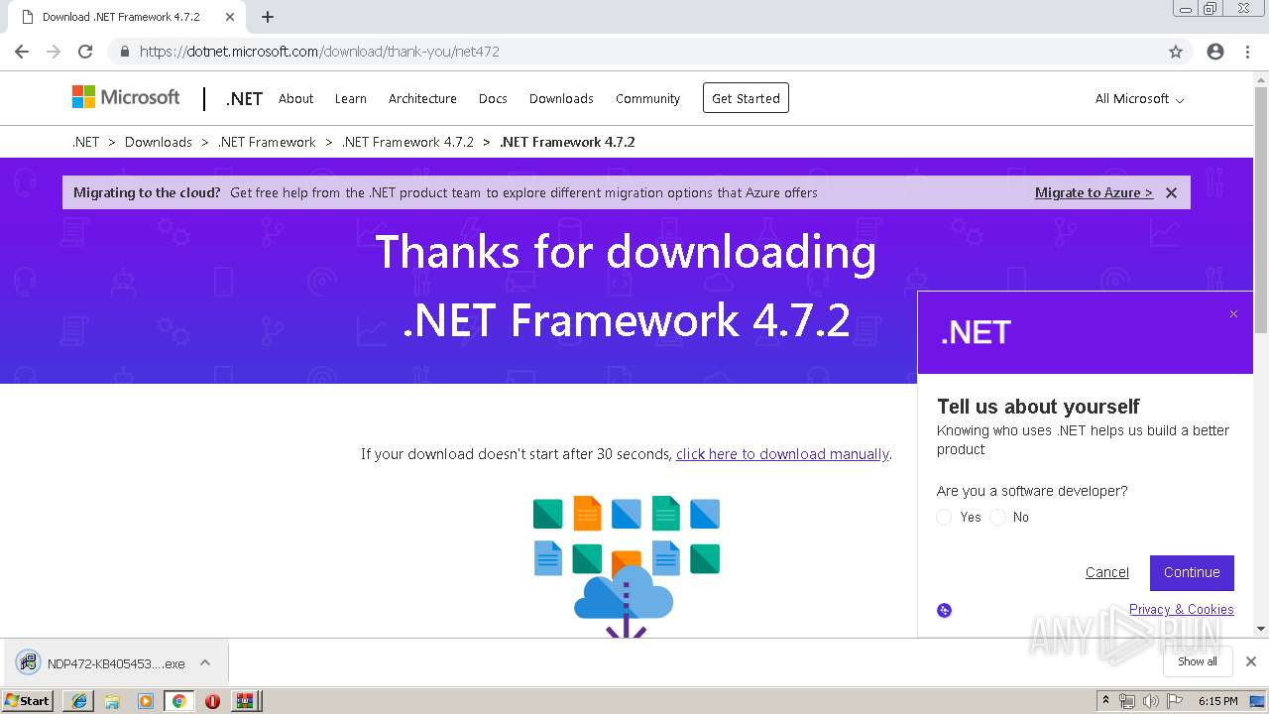Open the About menu item
Viewport: 1269px width, 714px height.
pyautogui.click(x=295, y=98)
